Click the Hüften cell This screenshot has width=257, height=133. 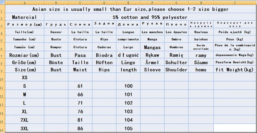pos(104,62)
